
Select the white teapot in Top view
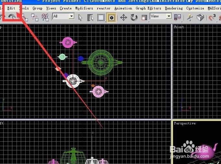click(x=73, y=81)
